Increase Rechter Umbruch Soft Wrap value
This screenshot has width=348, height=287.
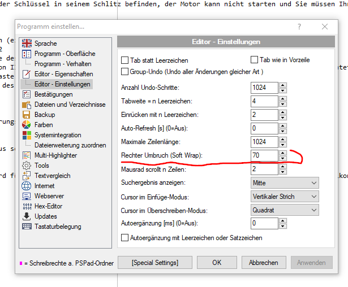click(283, 153)
